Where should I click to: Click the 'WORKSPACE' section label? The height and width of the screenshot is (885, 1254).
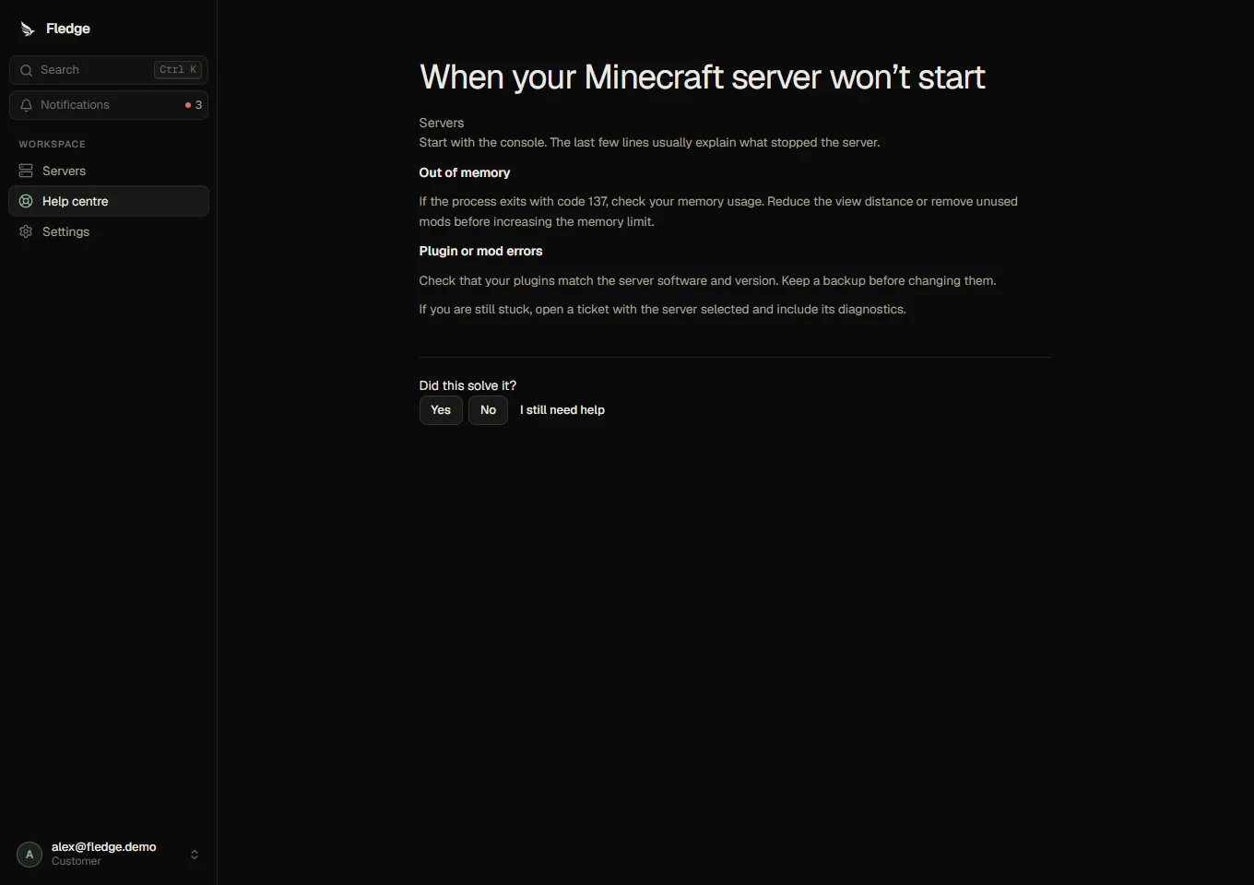tap(53, 144)
